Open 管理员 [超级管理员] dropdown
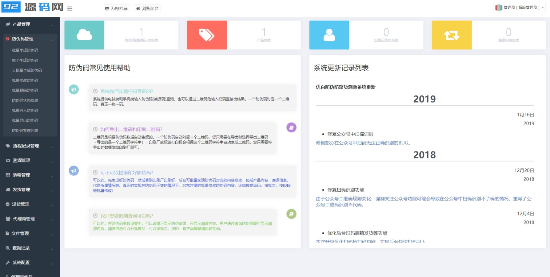 520,7
